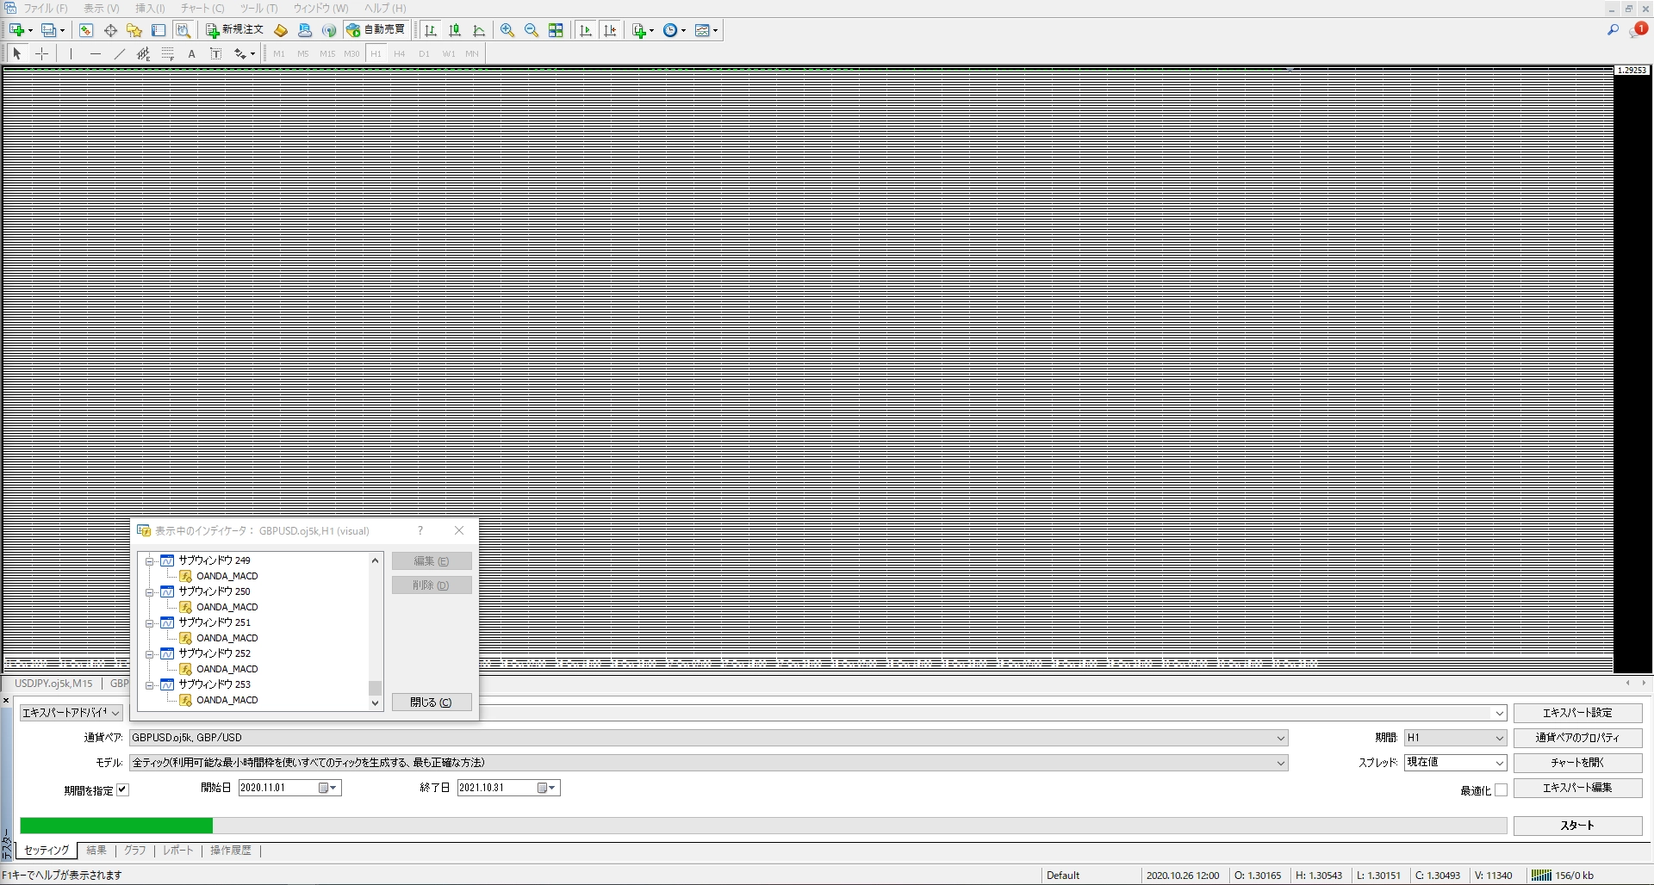Click the search magnifier at top right

1613,30
